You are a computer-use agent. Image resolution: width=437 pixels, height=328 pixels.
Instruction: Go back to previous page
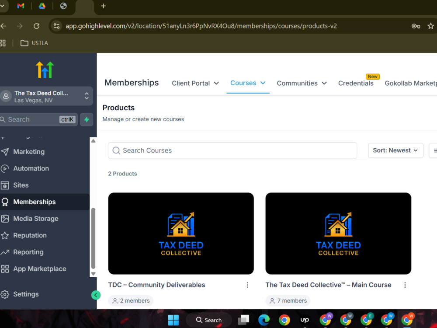point(3,26)
